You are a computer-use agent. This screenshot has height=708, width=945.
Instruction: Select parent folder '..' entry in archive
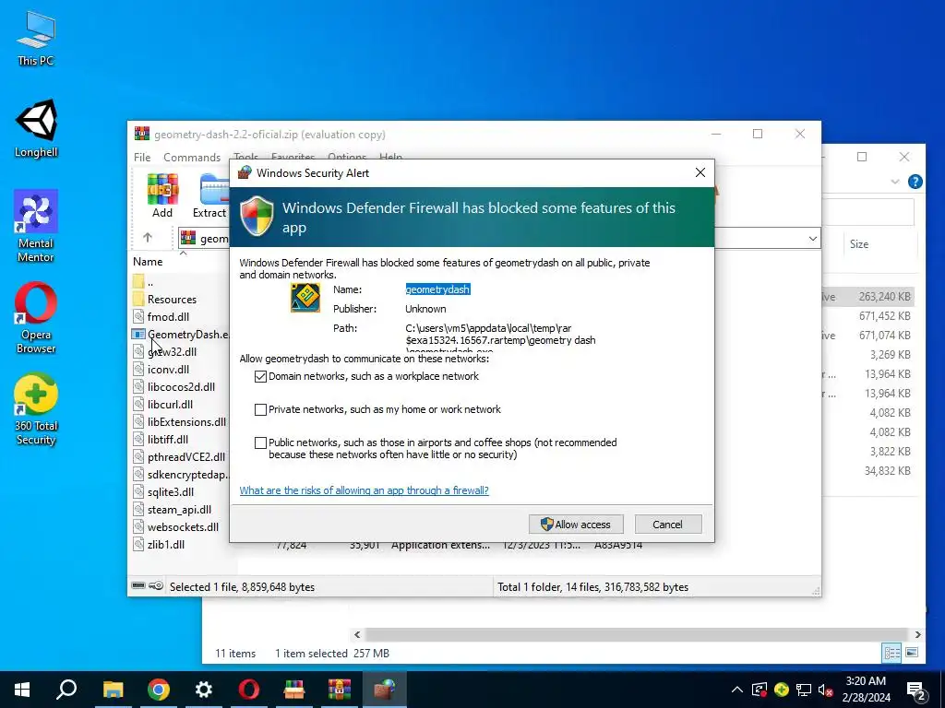click(143, 282)
